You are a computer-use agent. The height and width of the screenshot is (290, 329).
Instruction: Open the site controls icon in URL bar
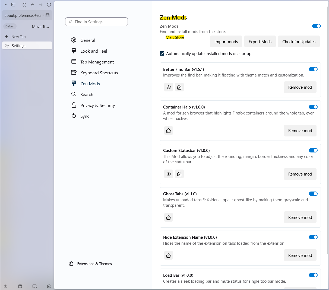coord(48,15)
